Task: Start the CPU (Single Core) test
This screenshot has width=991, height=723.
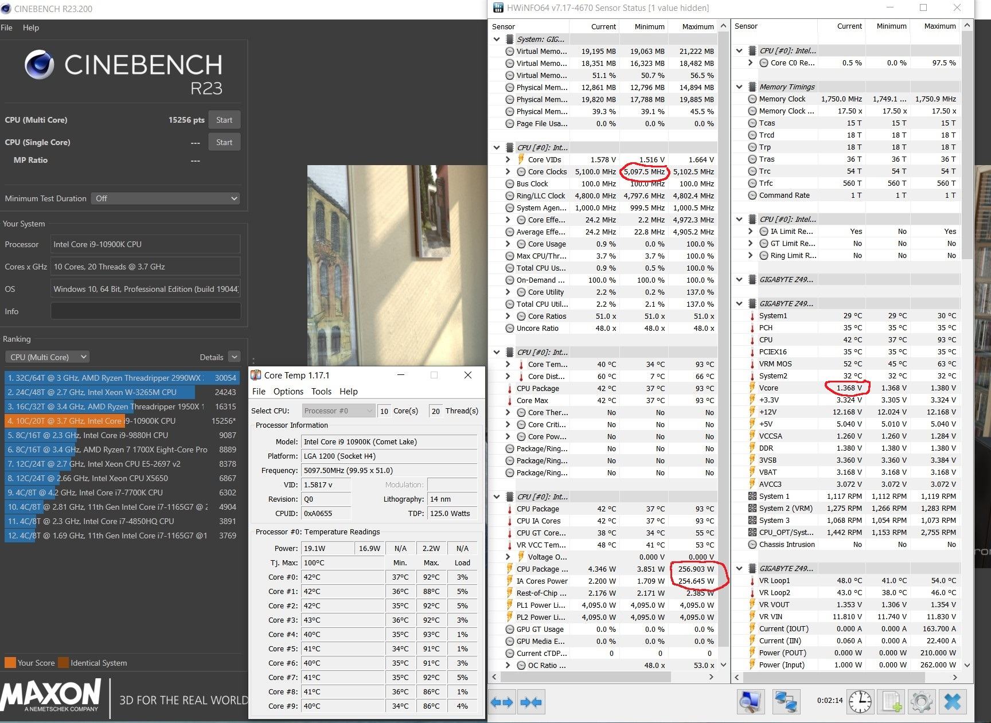Action: pyautogui.click(x=224, y=142)
